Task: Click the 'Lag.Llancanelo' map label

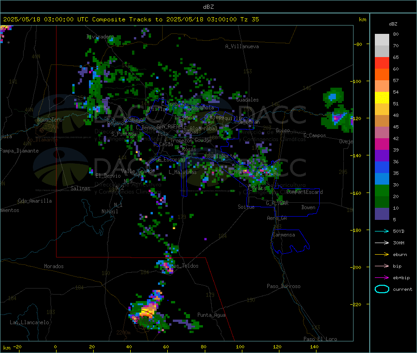Action: (29, 322)
